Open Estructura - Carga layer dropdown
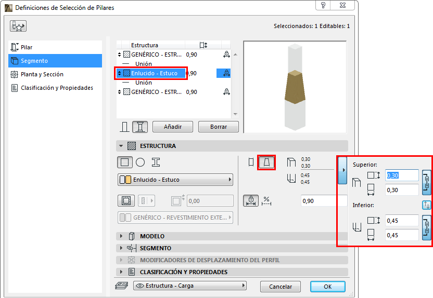The height and width of the screenshot is (298, 433). point(190,286)
